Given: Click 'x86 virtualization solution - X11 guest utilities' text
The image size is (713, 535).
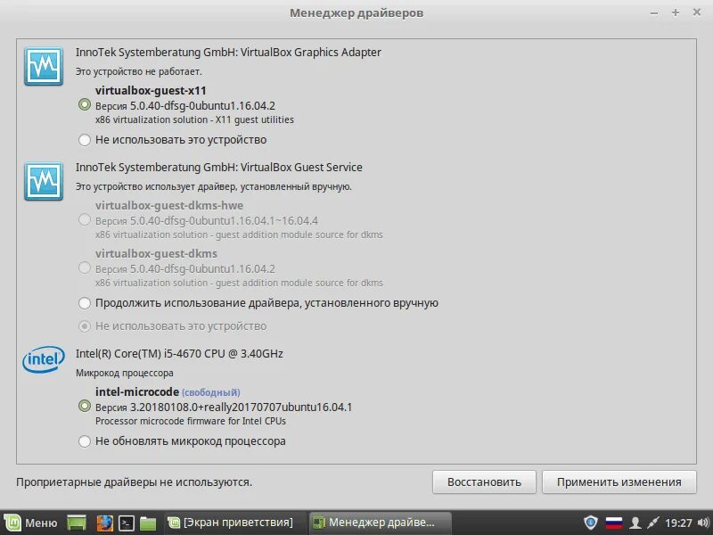Looking at the screenshot, I should click(x=194, y=119).
